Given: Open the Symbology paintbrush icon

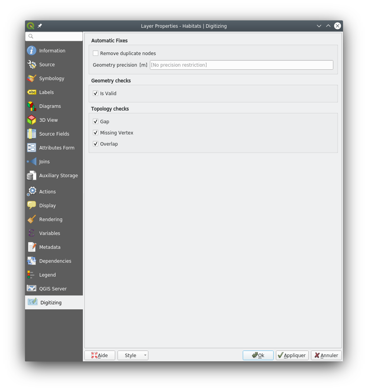Looking at the screenshot, I should [32, 78].
